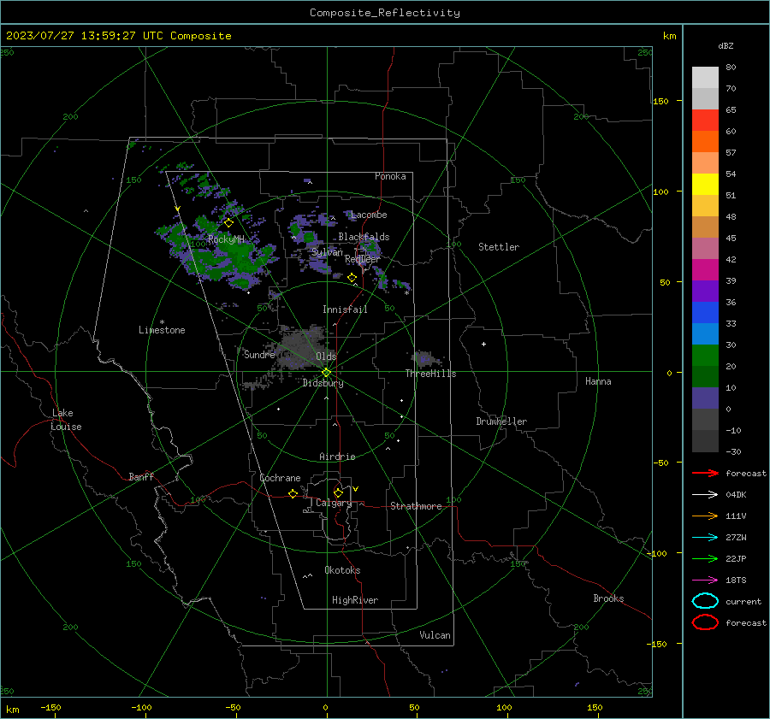Image resolution: width=770 pixels, height=719 pixels.
Task: Click the Drumheller label
Action: pos(501,421)
